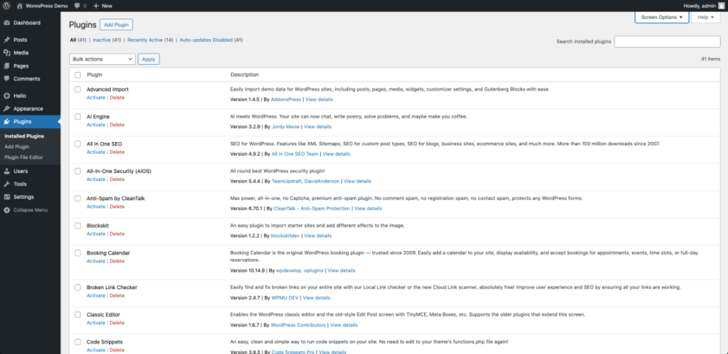This screenshot has height=354, width=728.
Task: Sort by the Plugin column header
Action: pyautogui.click(x=94, y=75)
